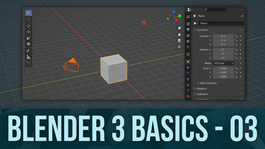
Task: Choose the combined Transform tool
Action: pyautogui.click(x=28, y=44)
